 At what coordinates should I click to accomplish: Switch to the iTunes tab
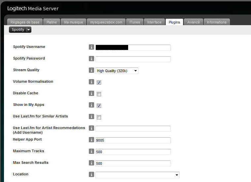135,22
